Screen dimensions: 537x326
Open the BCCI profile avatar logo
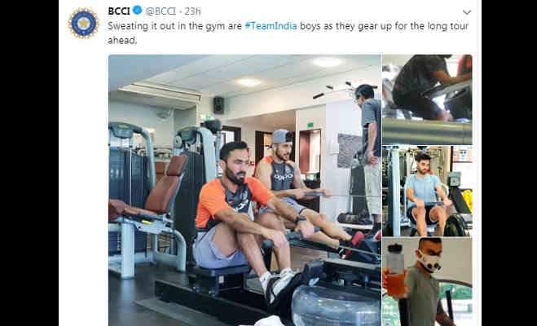click(84, 24)
